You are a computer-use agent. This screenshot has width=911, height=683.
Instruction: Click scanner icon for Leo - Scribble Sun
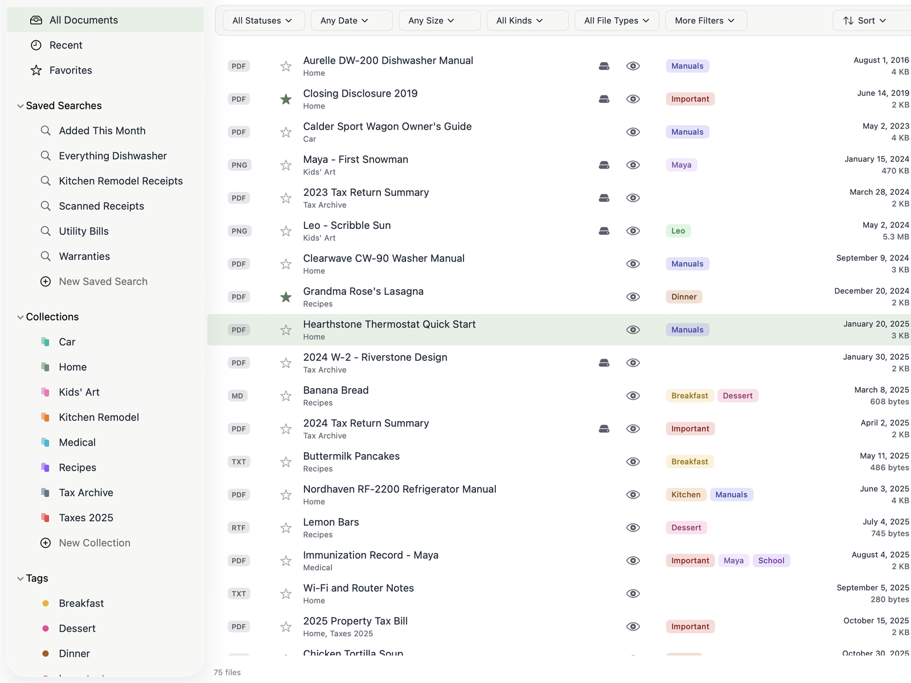coord(604,231)
